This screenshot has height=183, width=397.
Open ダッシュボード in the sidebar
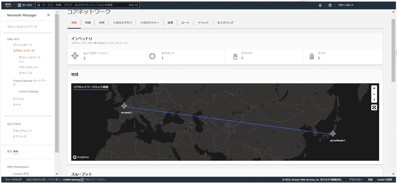22,45
